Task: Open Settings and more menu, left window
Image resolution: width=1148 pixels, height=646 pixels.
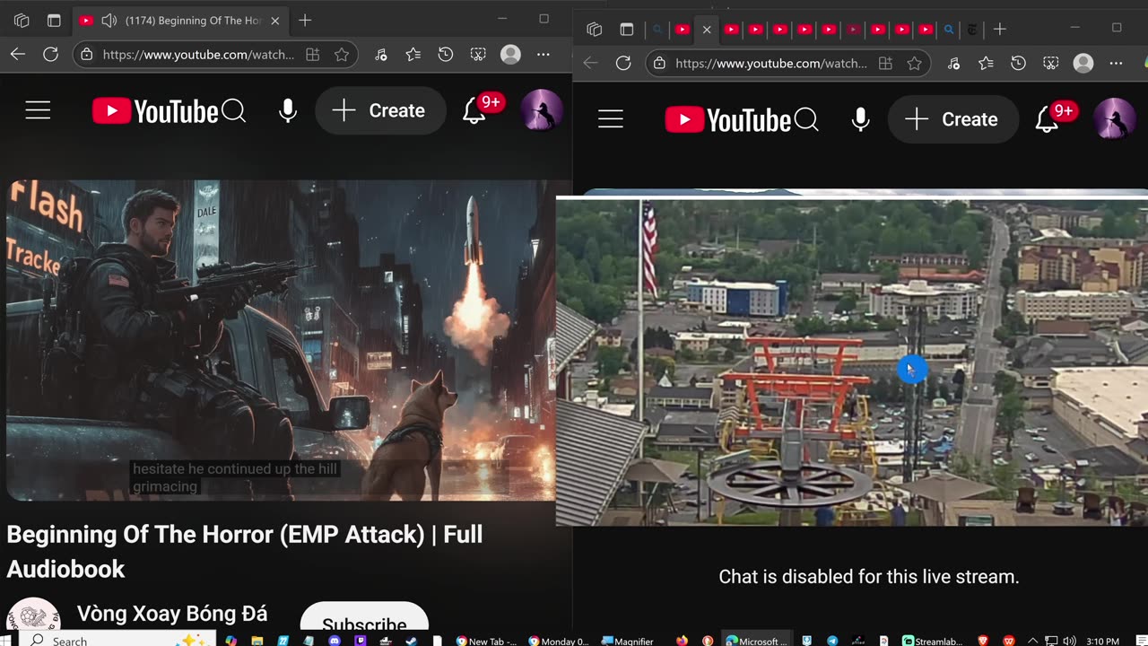Action: pyautogui.click(x=544, y=55)
